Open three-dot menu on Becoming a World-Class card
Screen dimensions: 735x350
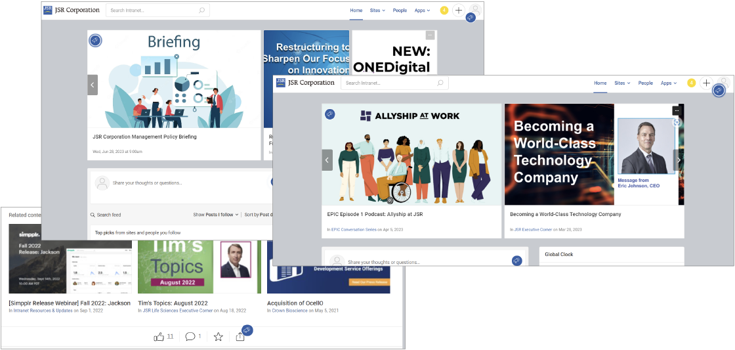pos(677,110)
